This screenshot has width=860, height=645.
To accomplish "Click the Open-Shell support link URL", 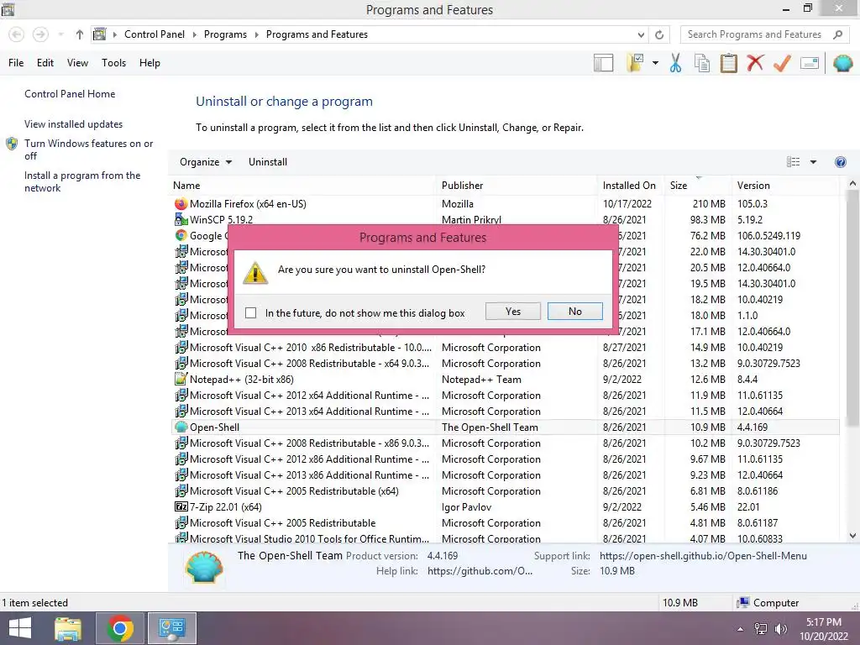I will (x=703, y=556).
